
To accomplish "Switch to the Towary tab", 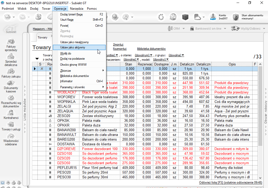I will [42, 37].
